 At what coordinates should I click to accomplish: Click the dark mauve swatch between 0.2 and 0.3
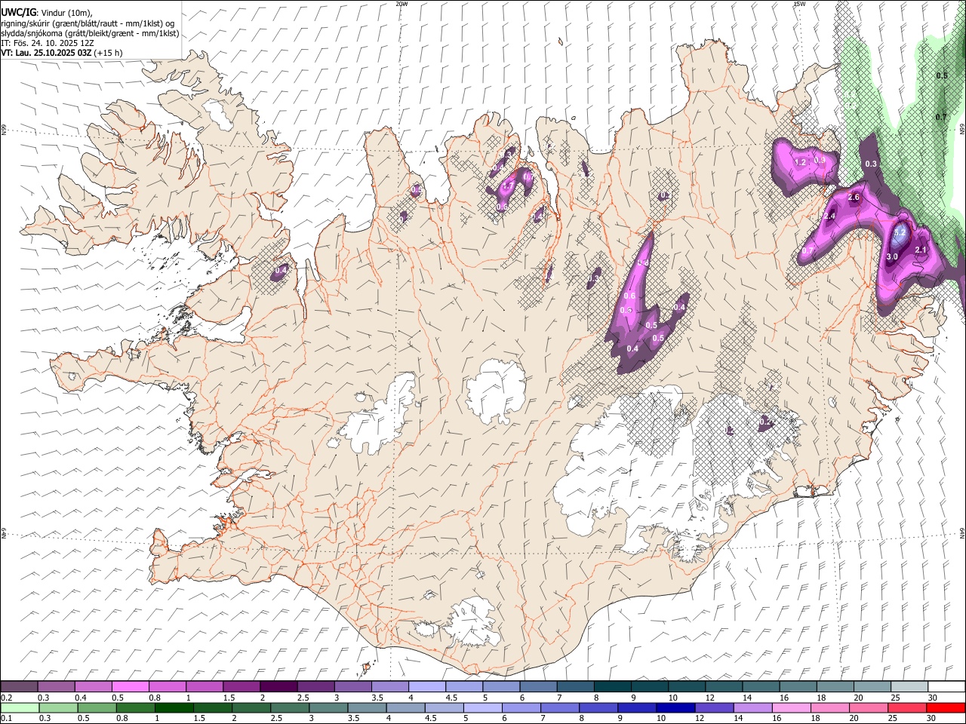click(19, 686)
